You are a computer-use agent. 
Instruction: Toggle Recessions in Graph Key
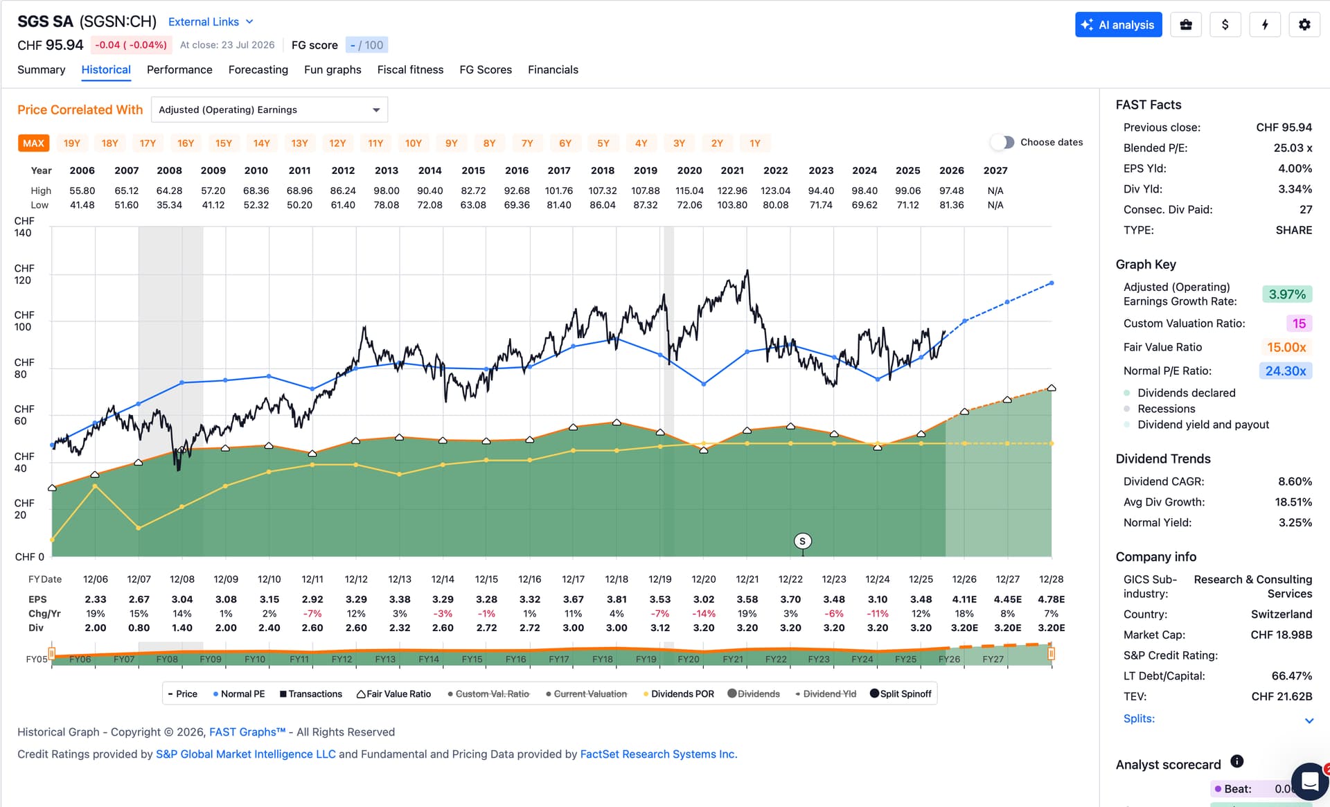1160,409
